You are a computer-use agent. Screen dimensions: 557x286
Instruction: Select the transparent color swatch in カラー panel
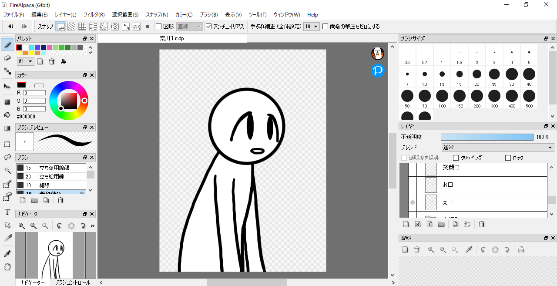click(39, 85)
